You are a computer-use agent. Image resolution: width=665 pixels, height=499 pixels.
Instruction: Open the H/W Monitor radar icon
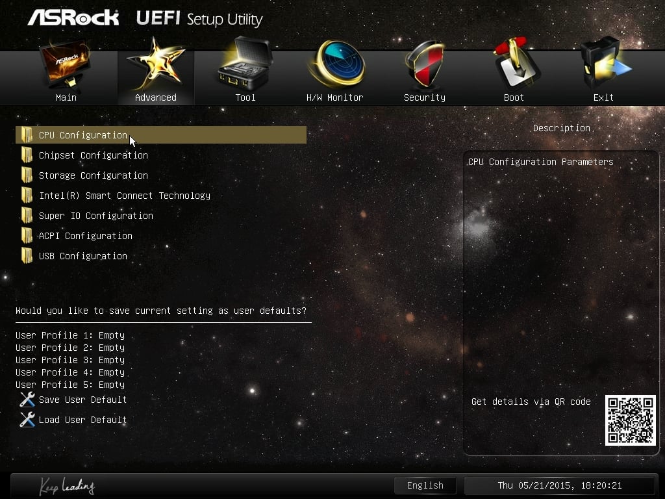point(337,64)
